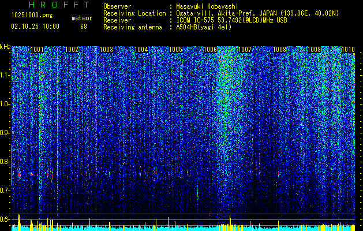Image resolution: width=363 pixels, height=231 pixels.
Task: Click the 1005 time marker
Action: pyautogui.click(x=175, y=50)
